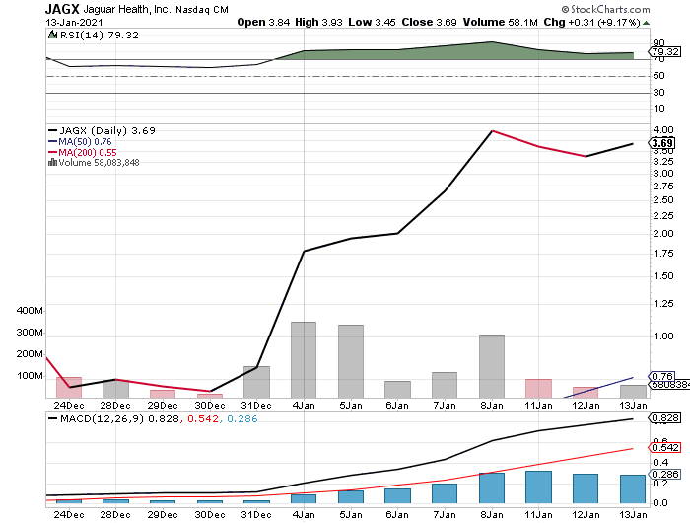Click the Open 3.84 value in the header
Viewport: 690px width, 523px height.
[263, 22]
